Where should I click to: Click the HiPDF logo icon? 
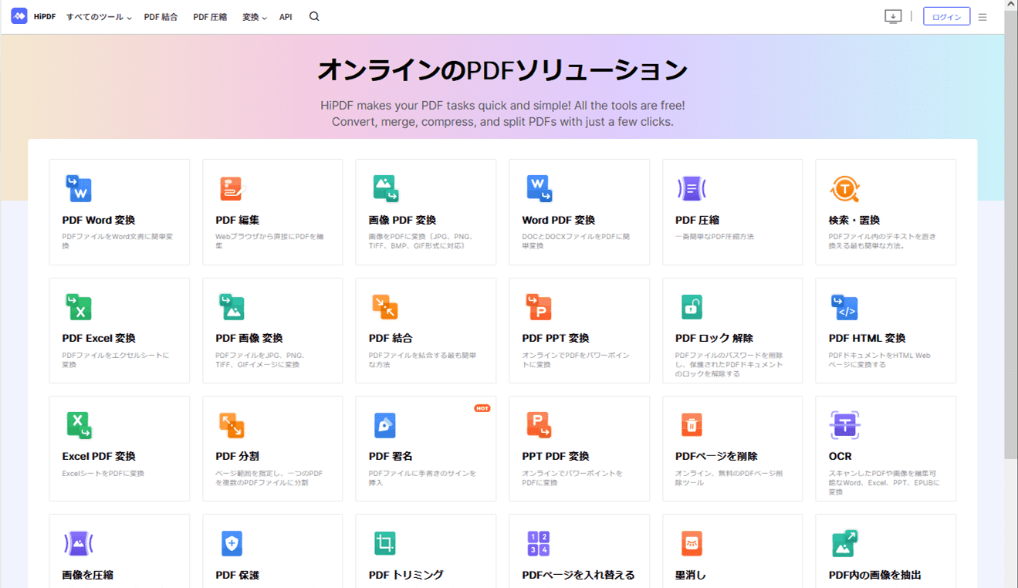pyautogui.click(x=19, y=16)
